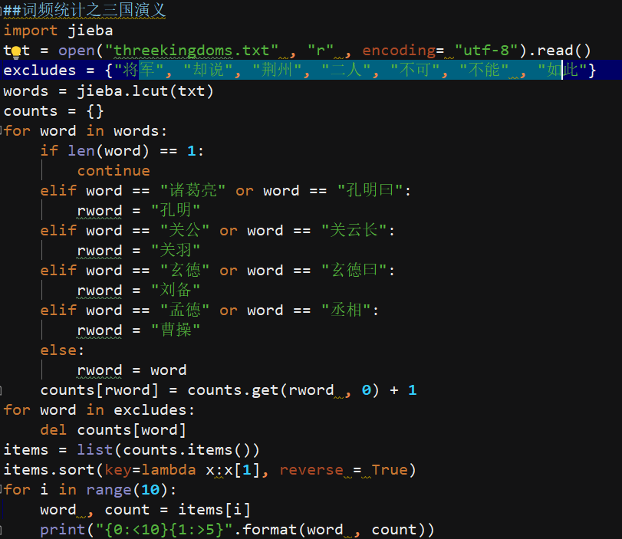The height and width of the screenshot is (539, 622).
Task: Click the "threekingdoms.txt" filename string
Action: [x=192, y=51]
